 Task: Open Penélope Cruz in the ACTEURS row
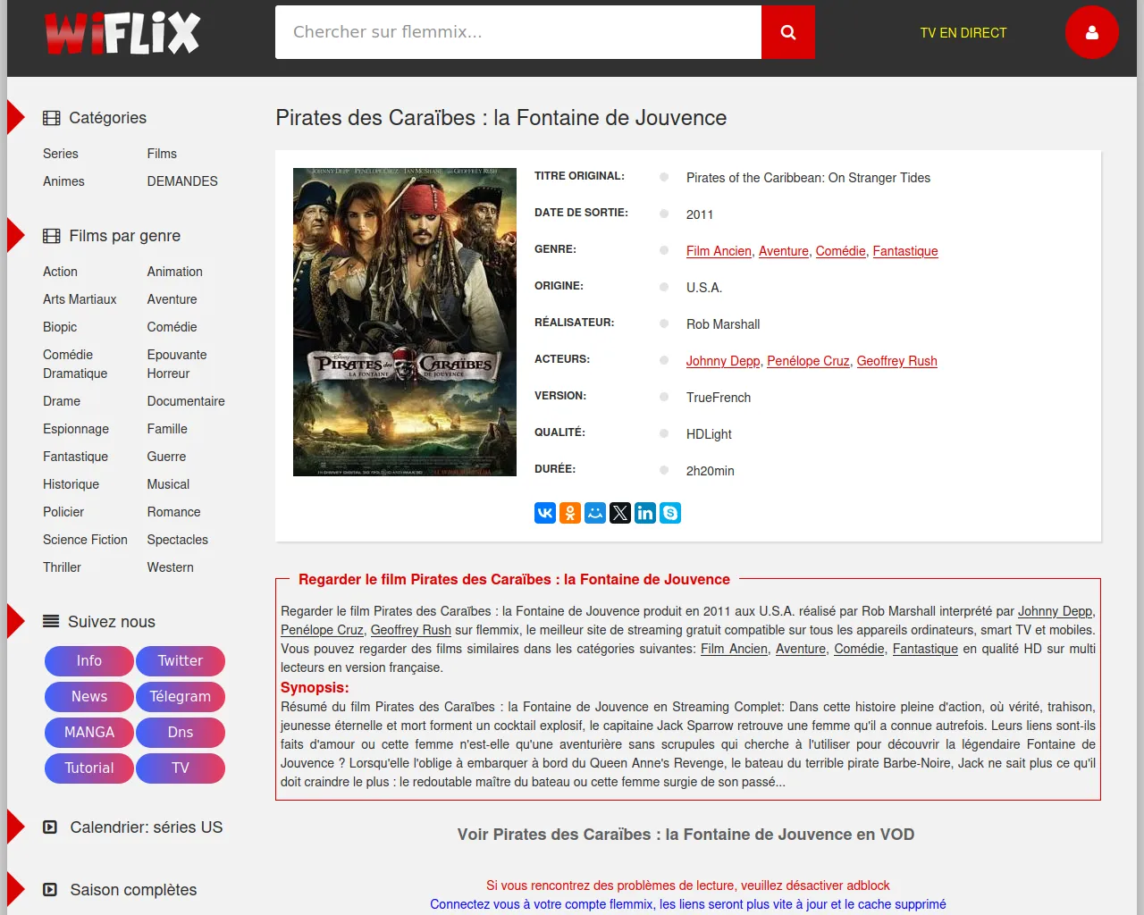tap(808, 361)
